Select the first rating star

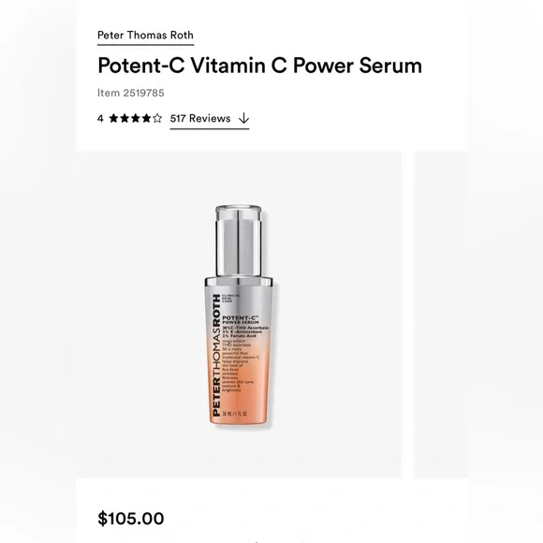113,119
